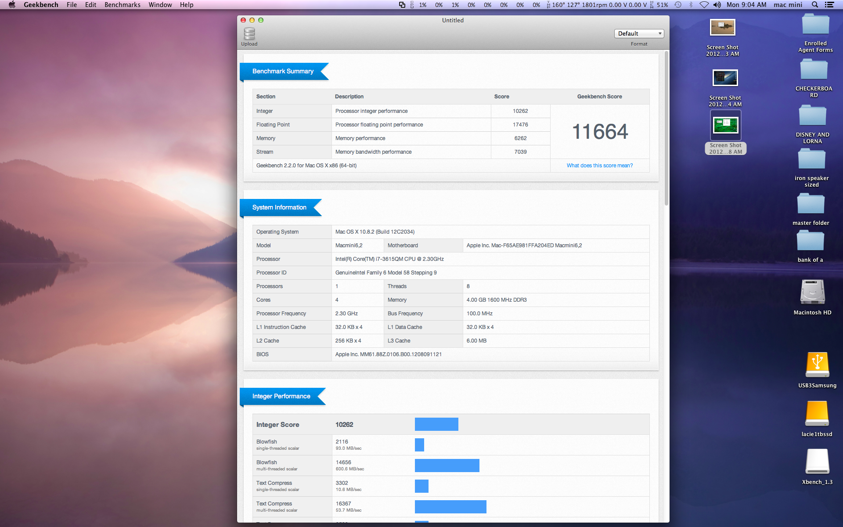Open the Geekbench application menu

click(41, 5)
